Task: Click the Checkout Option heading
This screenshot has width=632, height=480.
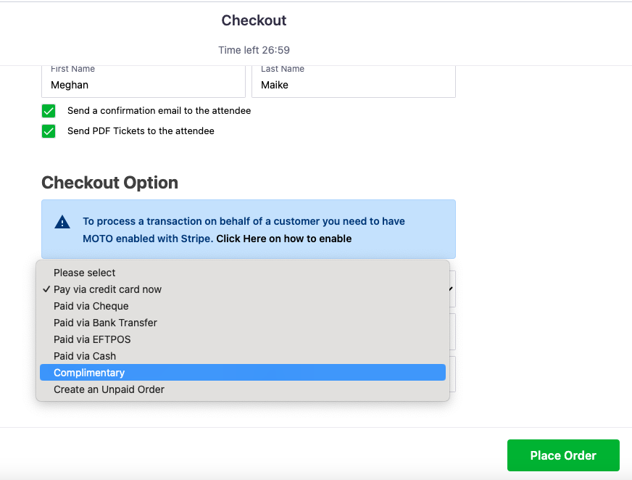Action: 109,183
